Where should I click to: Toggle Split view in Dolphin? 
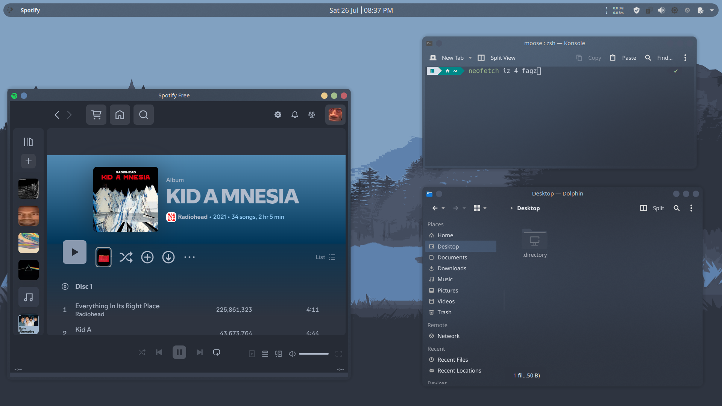[652, 208]
